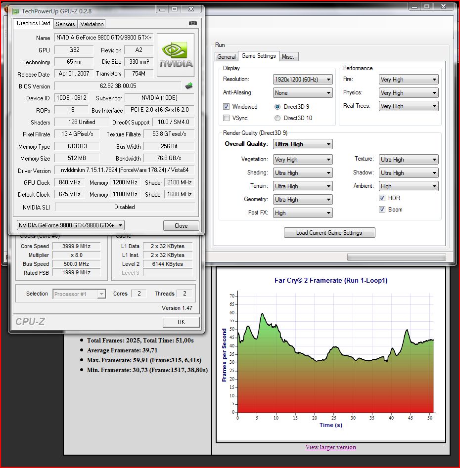Enable the VSync checkbox
460x468 pixels.
[x=226, y=118]
